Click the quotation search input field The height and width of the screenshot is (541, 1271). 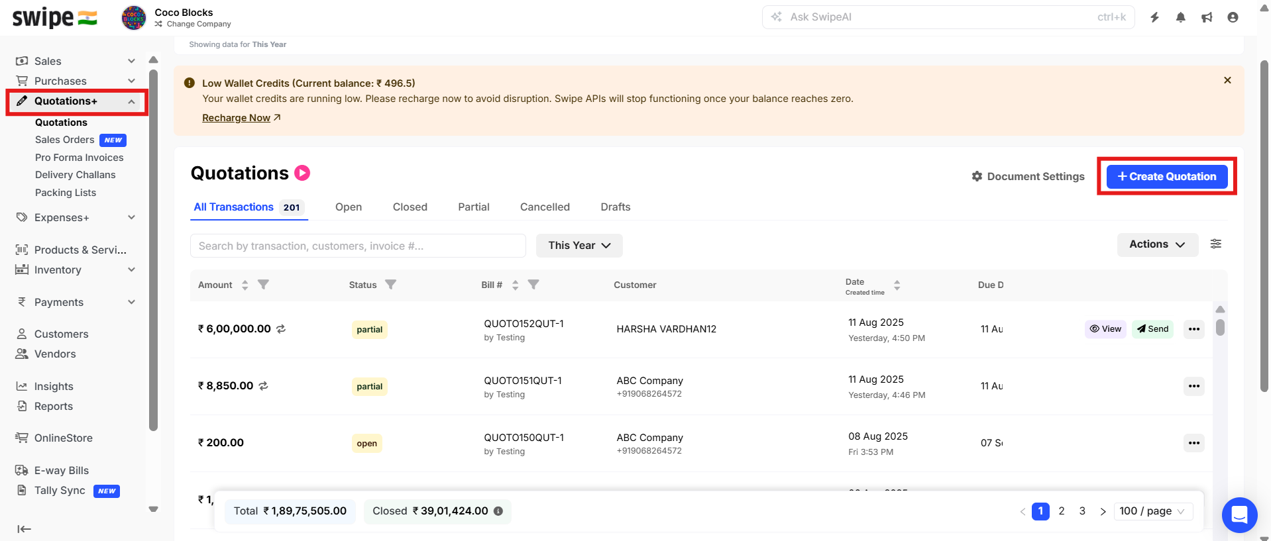tap(358, 246)
